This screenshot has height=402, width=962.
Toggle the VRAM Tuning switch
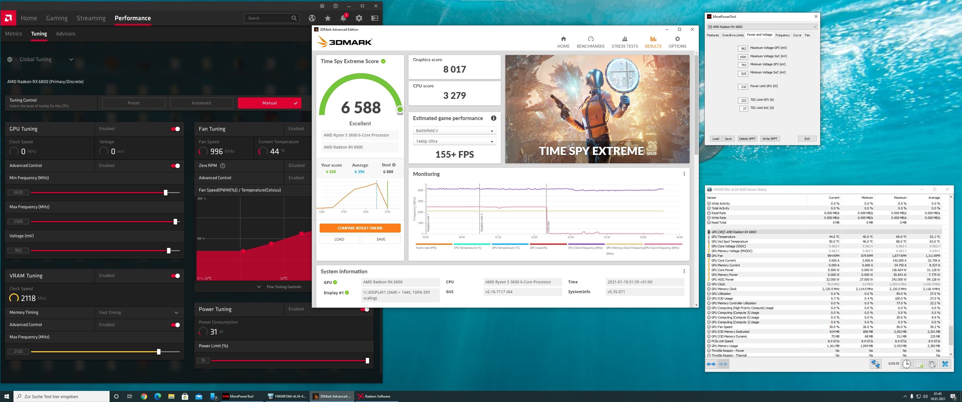pos(175,276)
